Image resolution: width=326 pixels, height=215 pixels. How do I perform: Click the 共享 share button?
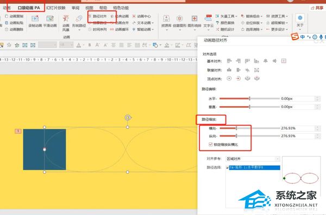pyautogui.click(x=317, y=8)
